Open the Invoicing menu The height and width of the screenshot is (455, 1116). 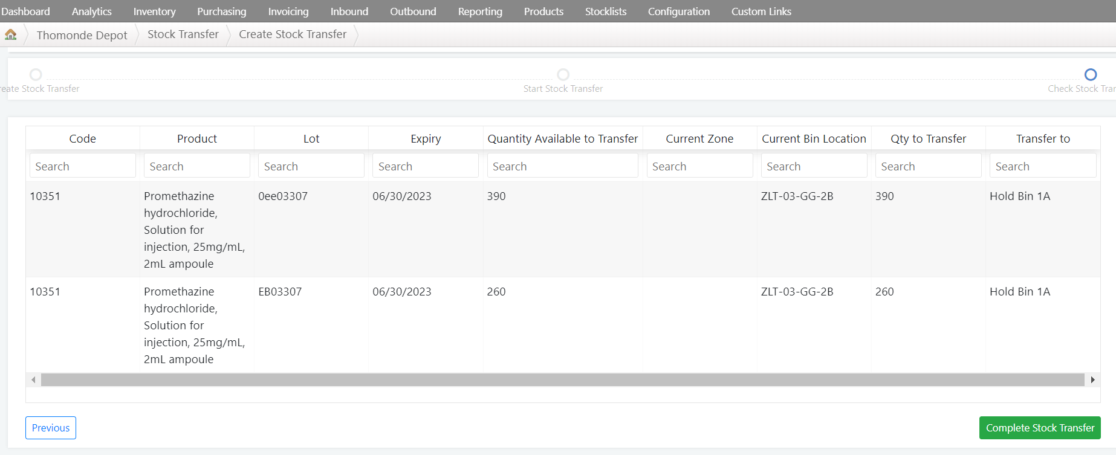click(288, 11)
